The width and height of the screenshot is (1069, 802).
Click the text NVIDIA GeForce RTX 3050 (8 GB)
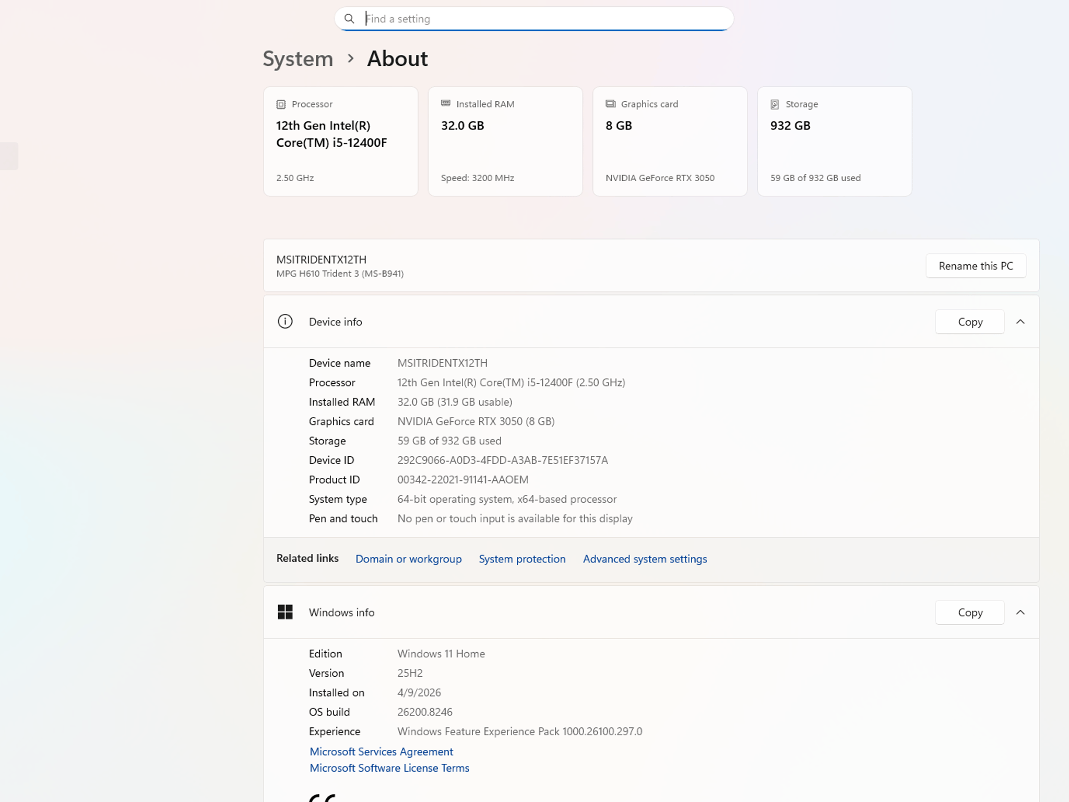point(476,421)
